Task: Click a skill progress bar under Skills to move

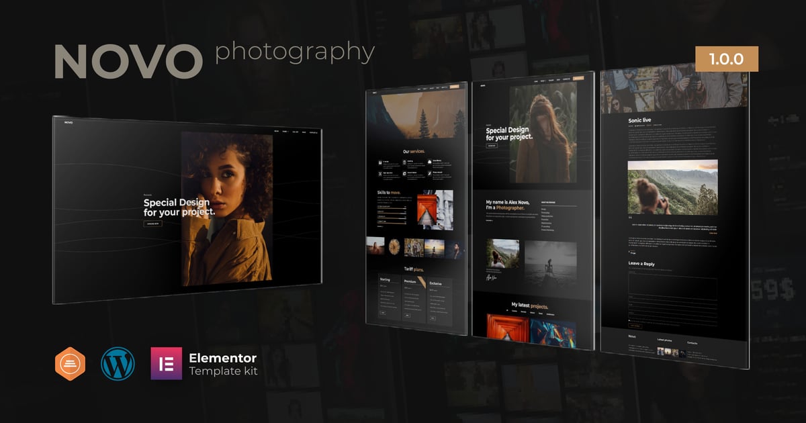Action: click(x=392, y=208)
